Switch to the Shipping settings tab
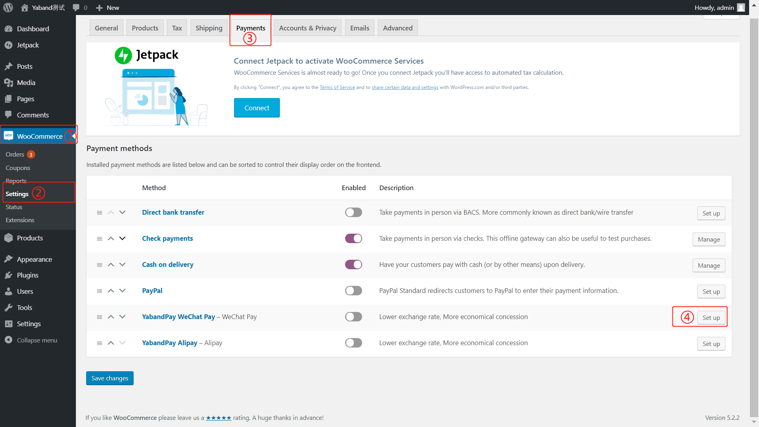The image size is (759, 427). coord(209,28)
